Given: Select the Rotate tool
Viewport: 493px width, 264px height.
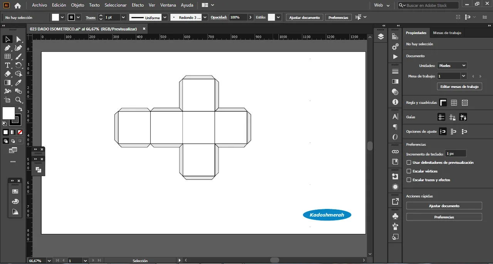Looking at the screenshot, I should [18, 65].
